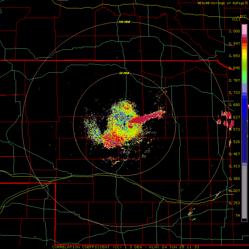Image resolution: width=249 pixels, height=249 pixels.
Task: Click the 0.893 scale value
Action: point(234,56)
